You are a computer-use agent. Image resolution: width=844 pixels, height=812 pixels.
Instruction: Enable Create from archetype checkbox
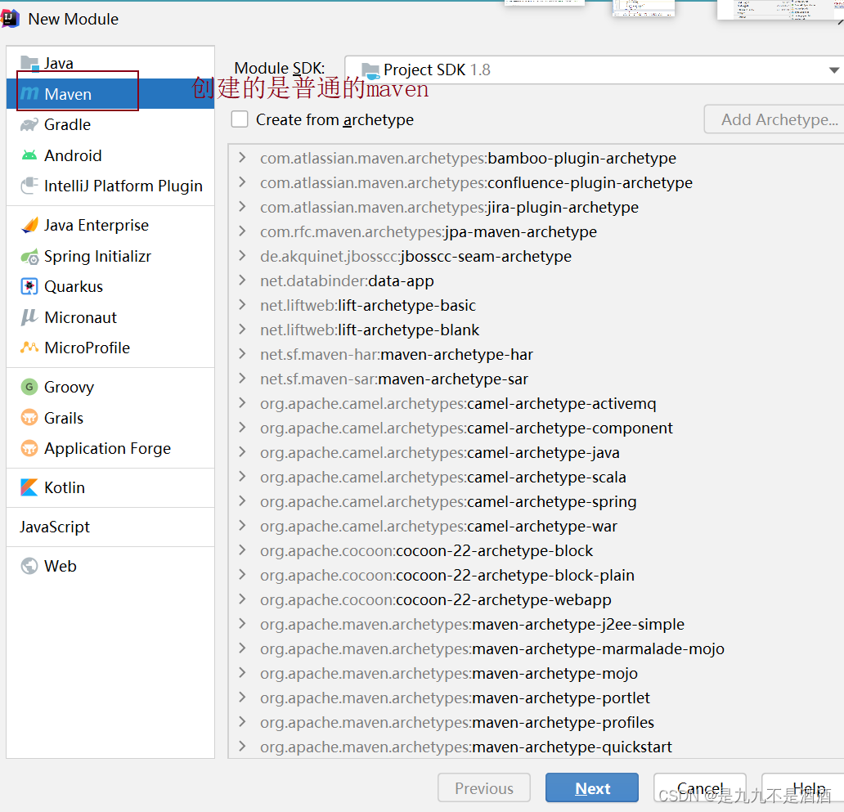(x=240, y=119)
